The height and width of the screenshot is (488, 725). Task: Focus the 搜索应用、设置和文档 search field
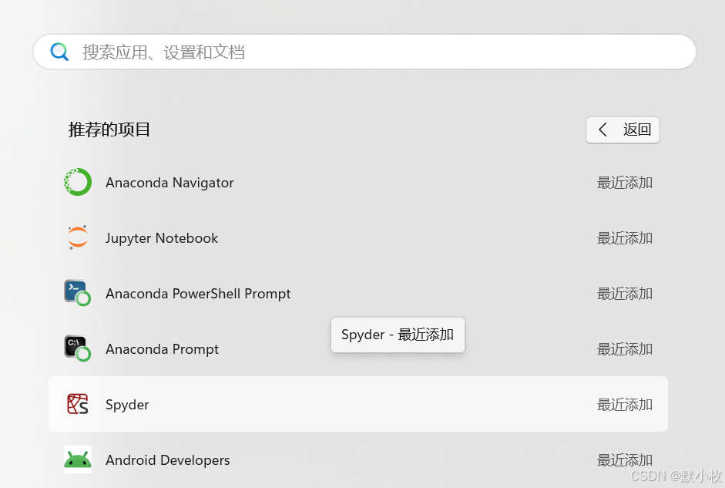[364, 52]
